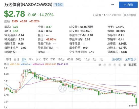Open the 区间统计 link
This screenshot has width=139, height=109.
[x=117, y=59]
